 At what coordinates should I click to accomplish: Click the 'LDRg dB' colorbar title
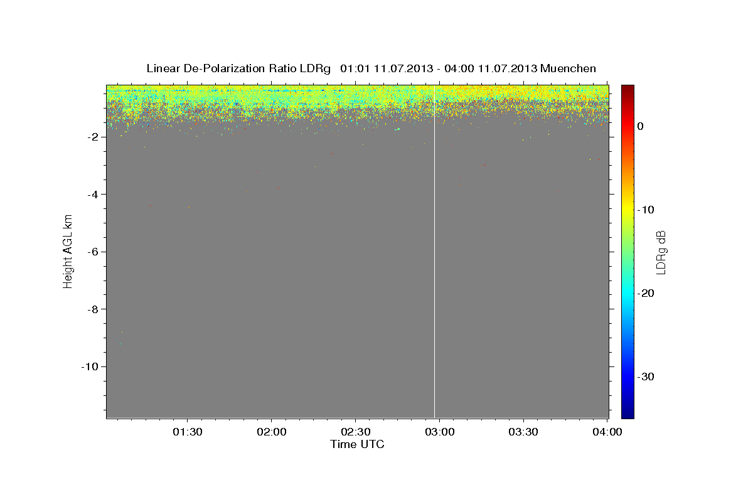click(x=661, y=252)
